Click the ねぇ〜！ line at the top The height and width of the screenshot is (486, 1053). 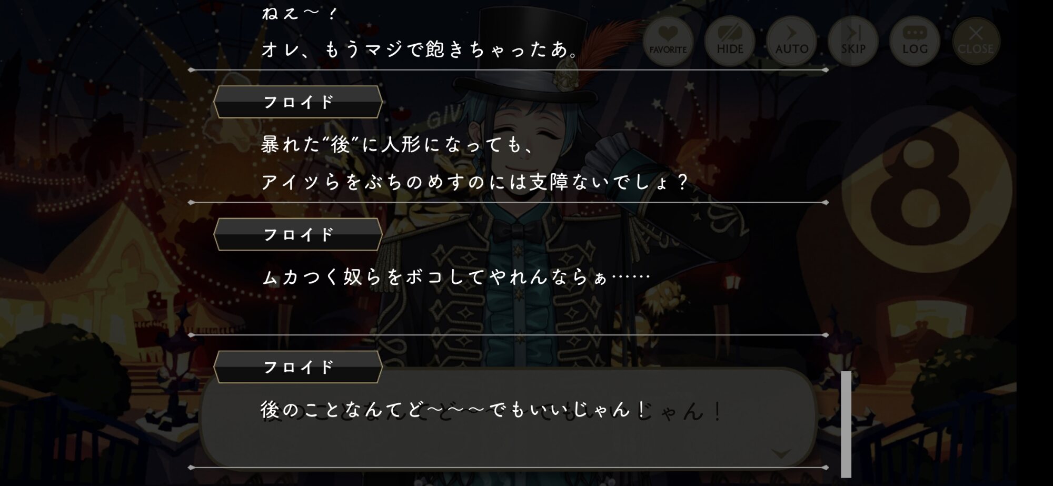[x=298, y=13]
